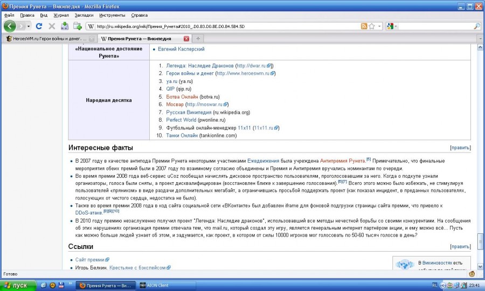Screen dimensions: 485x291
Task: Click the floppy disk quick launch icon
Action: (x=61, y=285)
